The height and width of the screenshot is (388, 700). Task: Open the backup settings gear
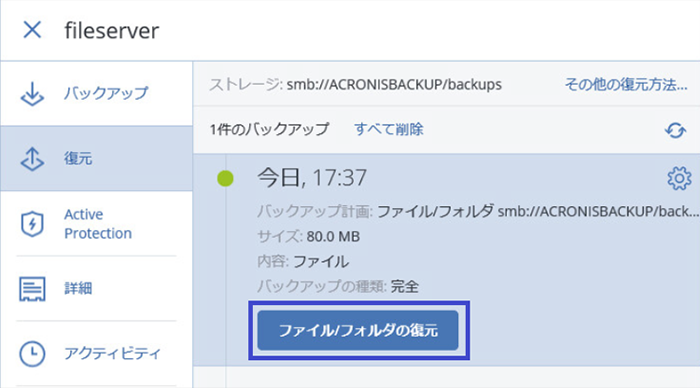pos(679,178)
